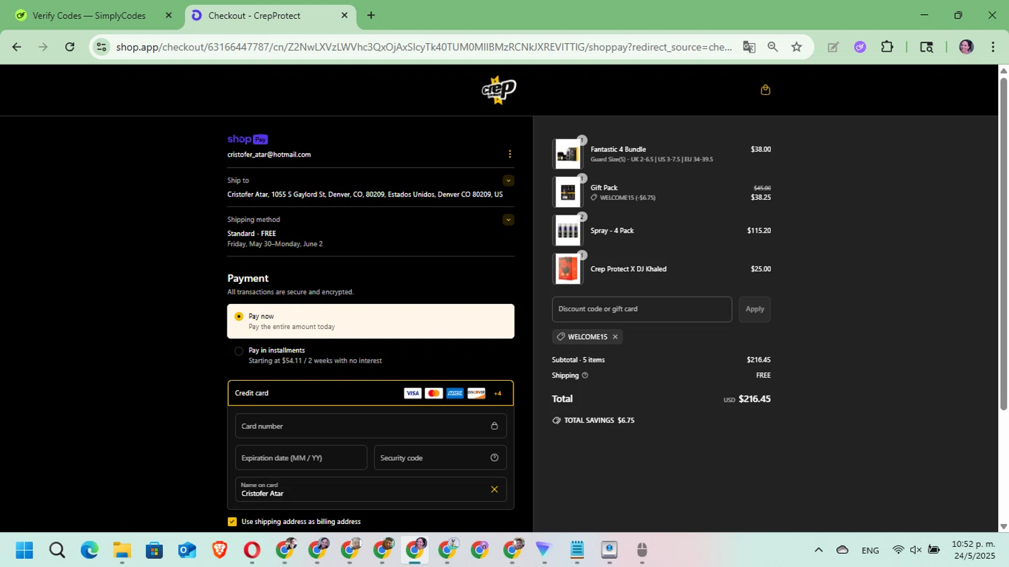Click the browser back arrow
Image resolution: width=1009 pixels, height=567 pixels.
(16, 46)
